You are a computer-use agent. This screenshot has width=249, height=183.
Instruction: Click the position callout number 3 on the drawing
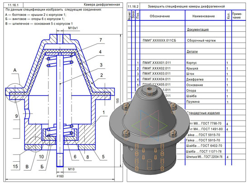coord(101,65)
